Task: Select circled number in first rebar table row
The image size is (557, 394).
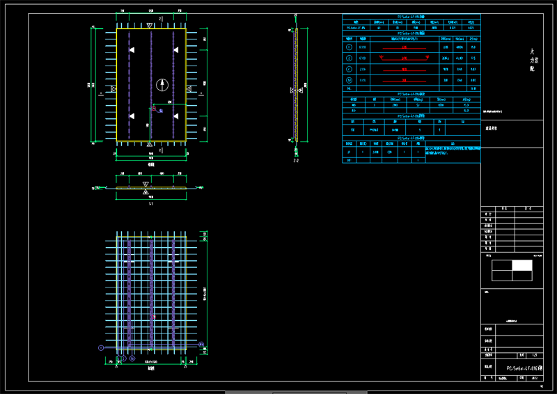Action: [350, 47]
